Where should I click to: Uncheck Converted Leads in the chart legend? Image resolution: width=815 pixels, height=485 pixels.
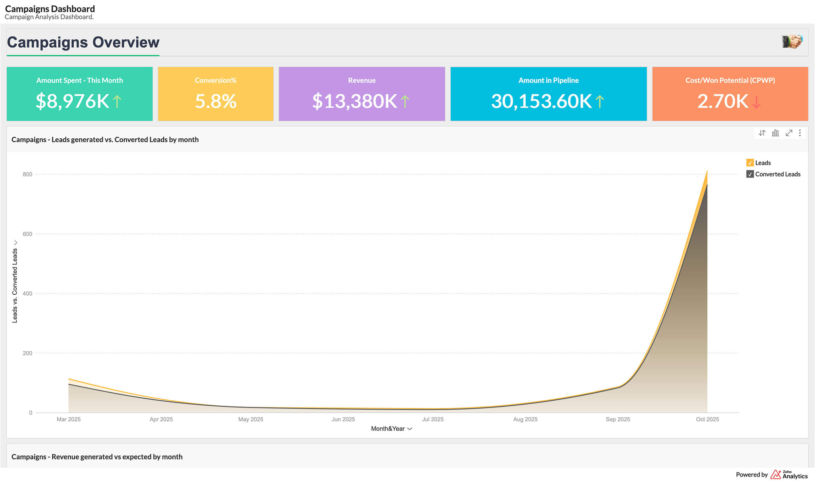coord(749,174)
